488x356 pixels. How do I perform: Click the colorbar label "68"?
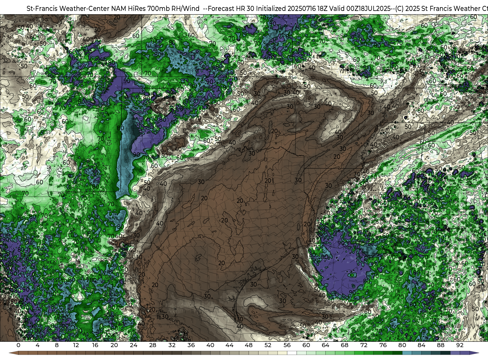click(x=345, y=345)
